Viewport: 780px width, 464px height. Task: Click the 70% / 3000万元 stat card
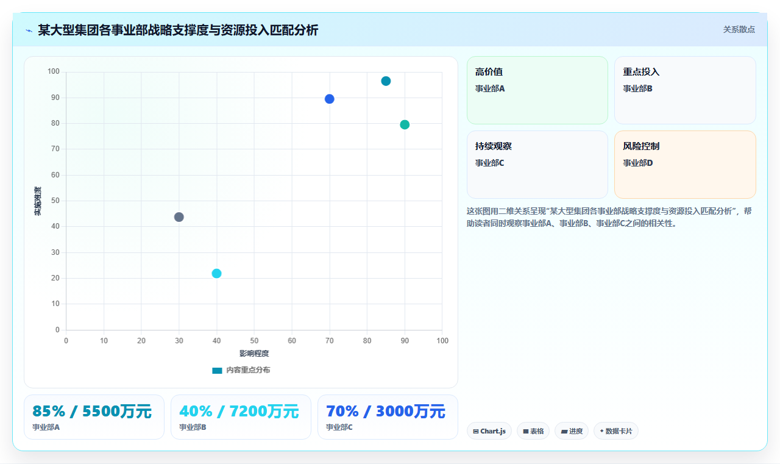(x=388, y=417)
